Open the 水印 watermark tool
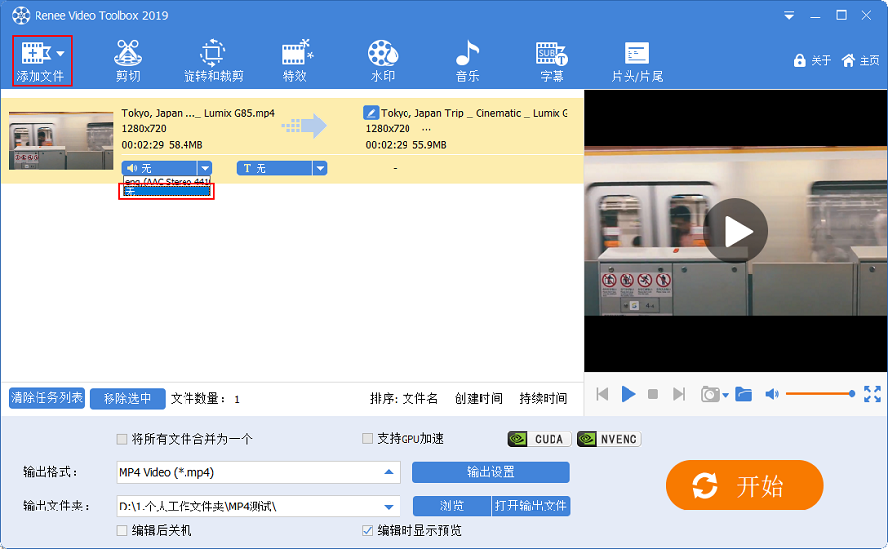 (383, 61)
